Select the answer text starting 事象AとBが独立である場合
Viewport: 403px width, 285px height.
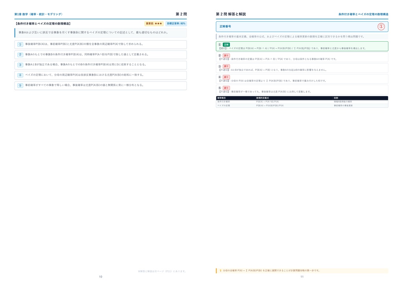(86, 65)
